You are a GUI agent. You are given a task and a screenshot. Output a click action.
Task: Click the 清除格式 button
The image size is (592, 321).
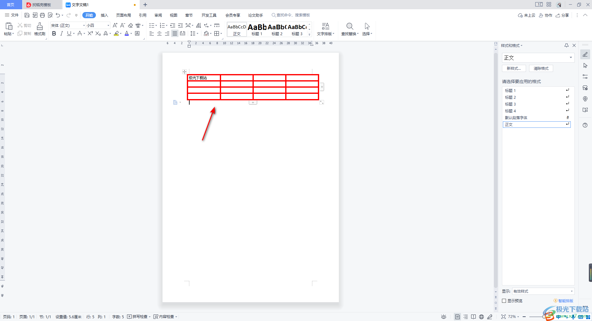(x=541, y=69)
